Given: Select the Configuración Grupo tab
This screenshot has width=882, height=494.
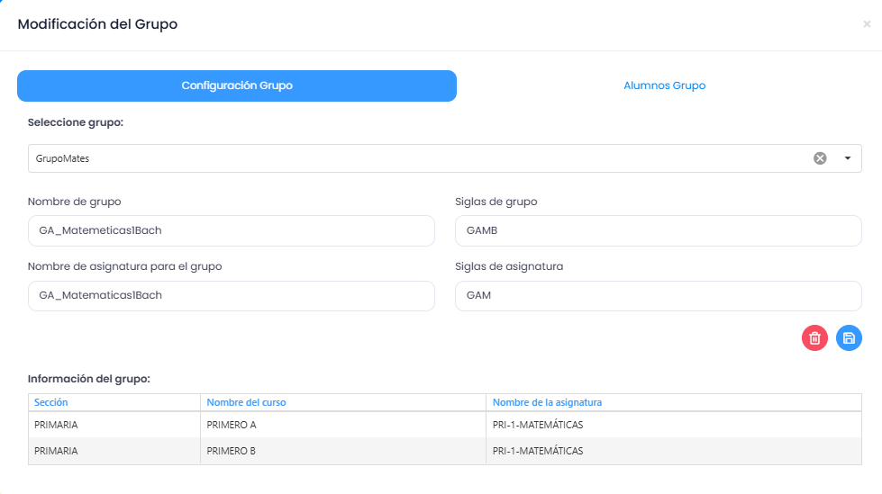Looking at the screenshot, I should [x=237, y=86].
